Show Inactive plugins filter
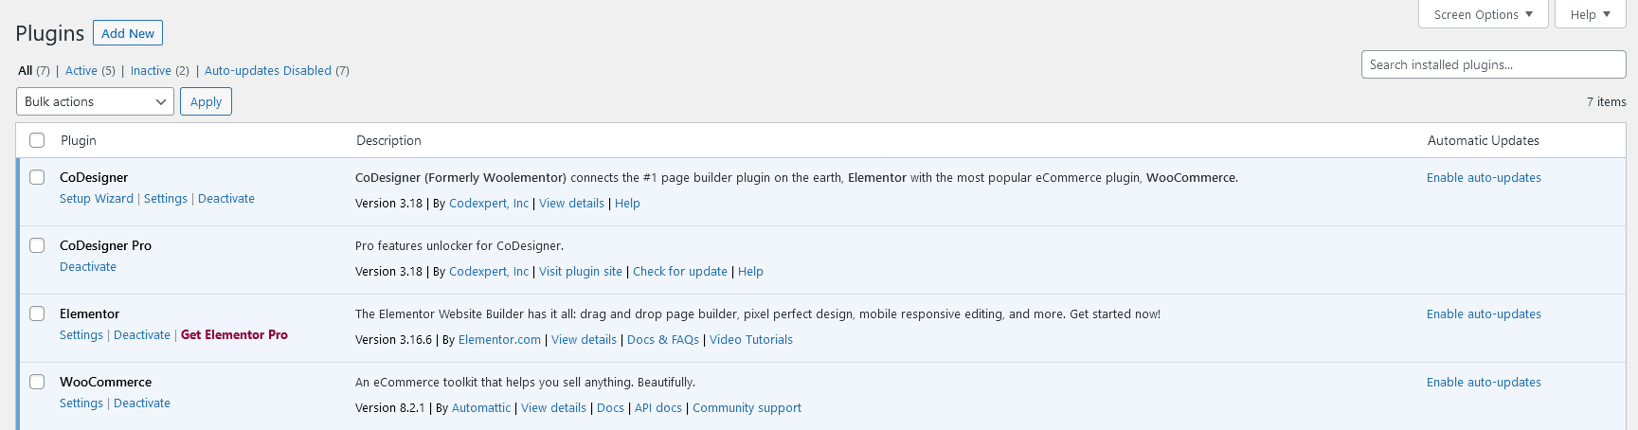The image size is (1638, 430). [x=151, y=71]
